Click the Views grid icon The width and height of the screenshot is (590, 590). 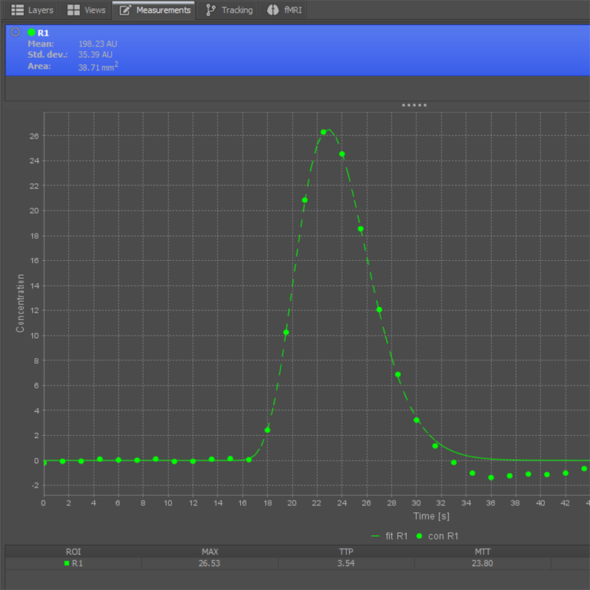(x=73, y=10)
